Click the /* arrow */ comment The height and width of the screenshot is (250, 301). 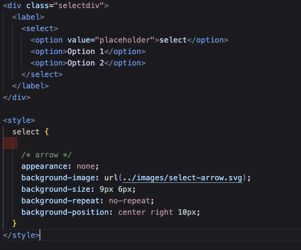point(46,155)
